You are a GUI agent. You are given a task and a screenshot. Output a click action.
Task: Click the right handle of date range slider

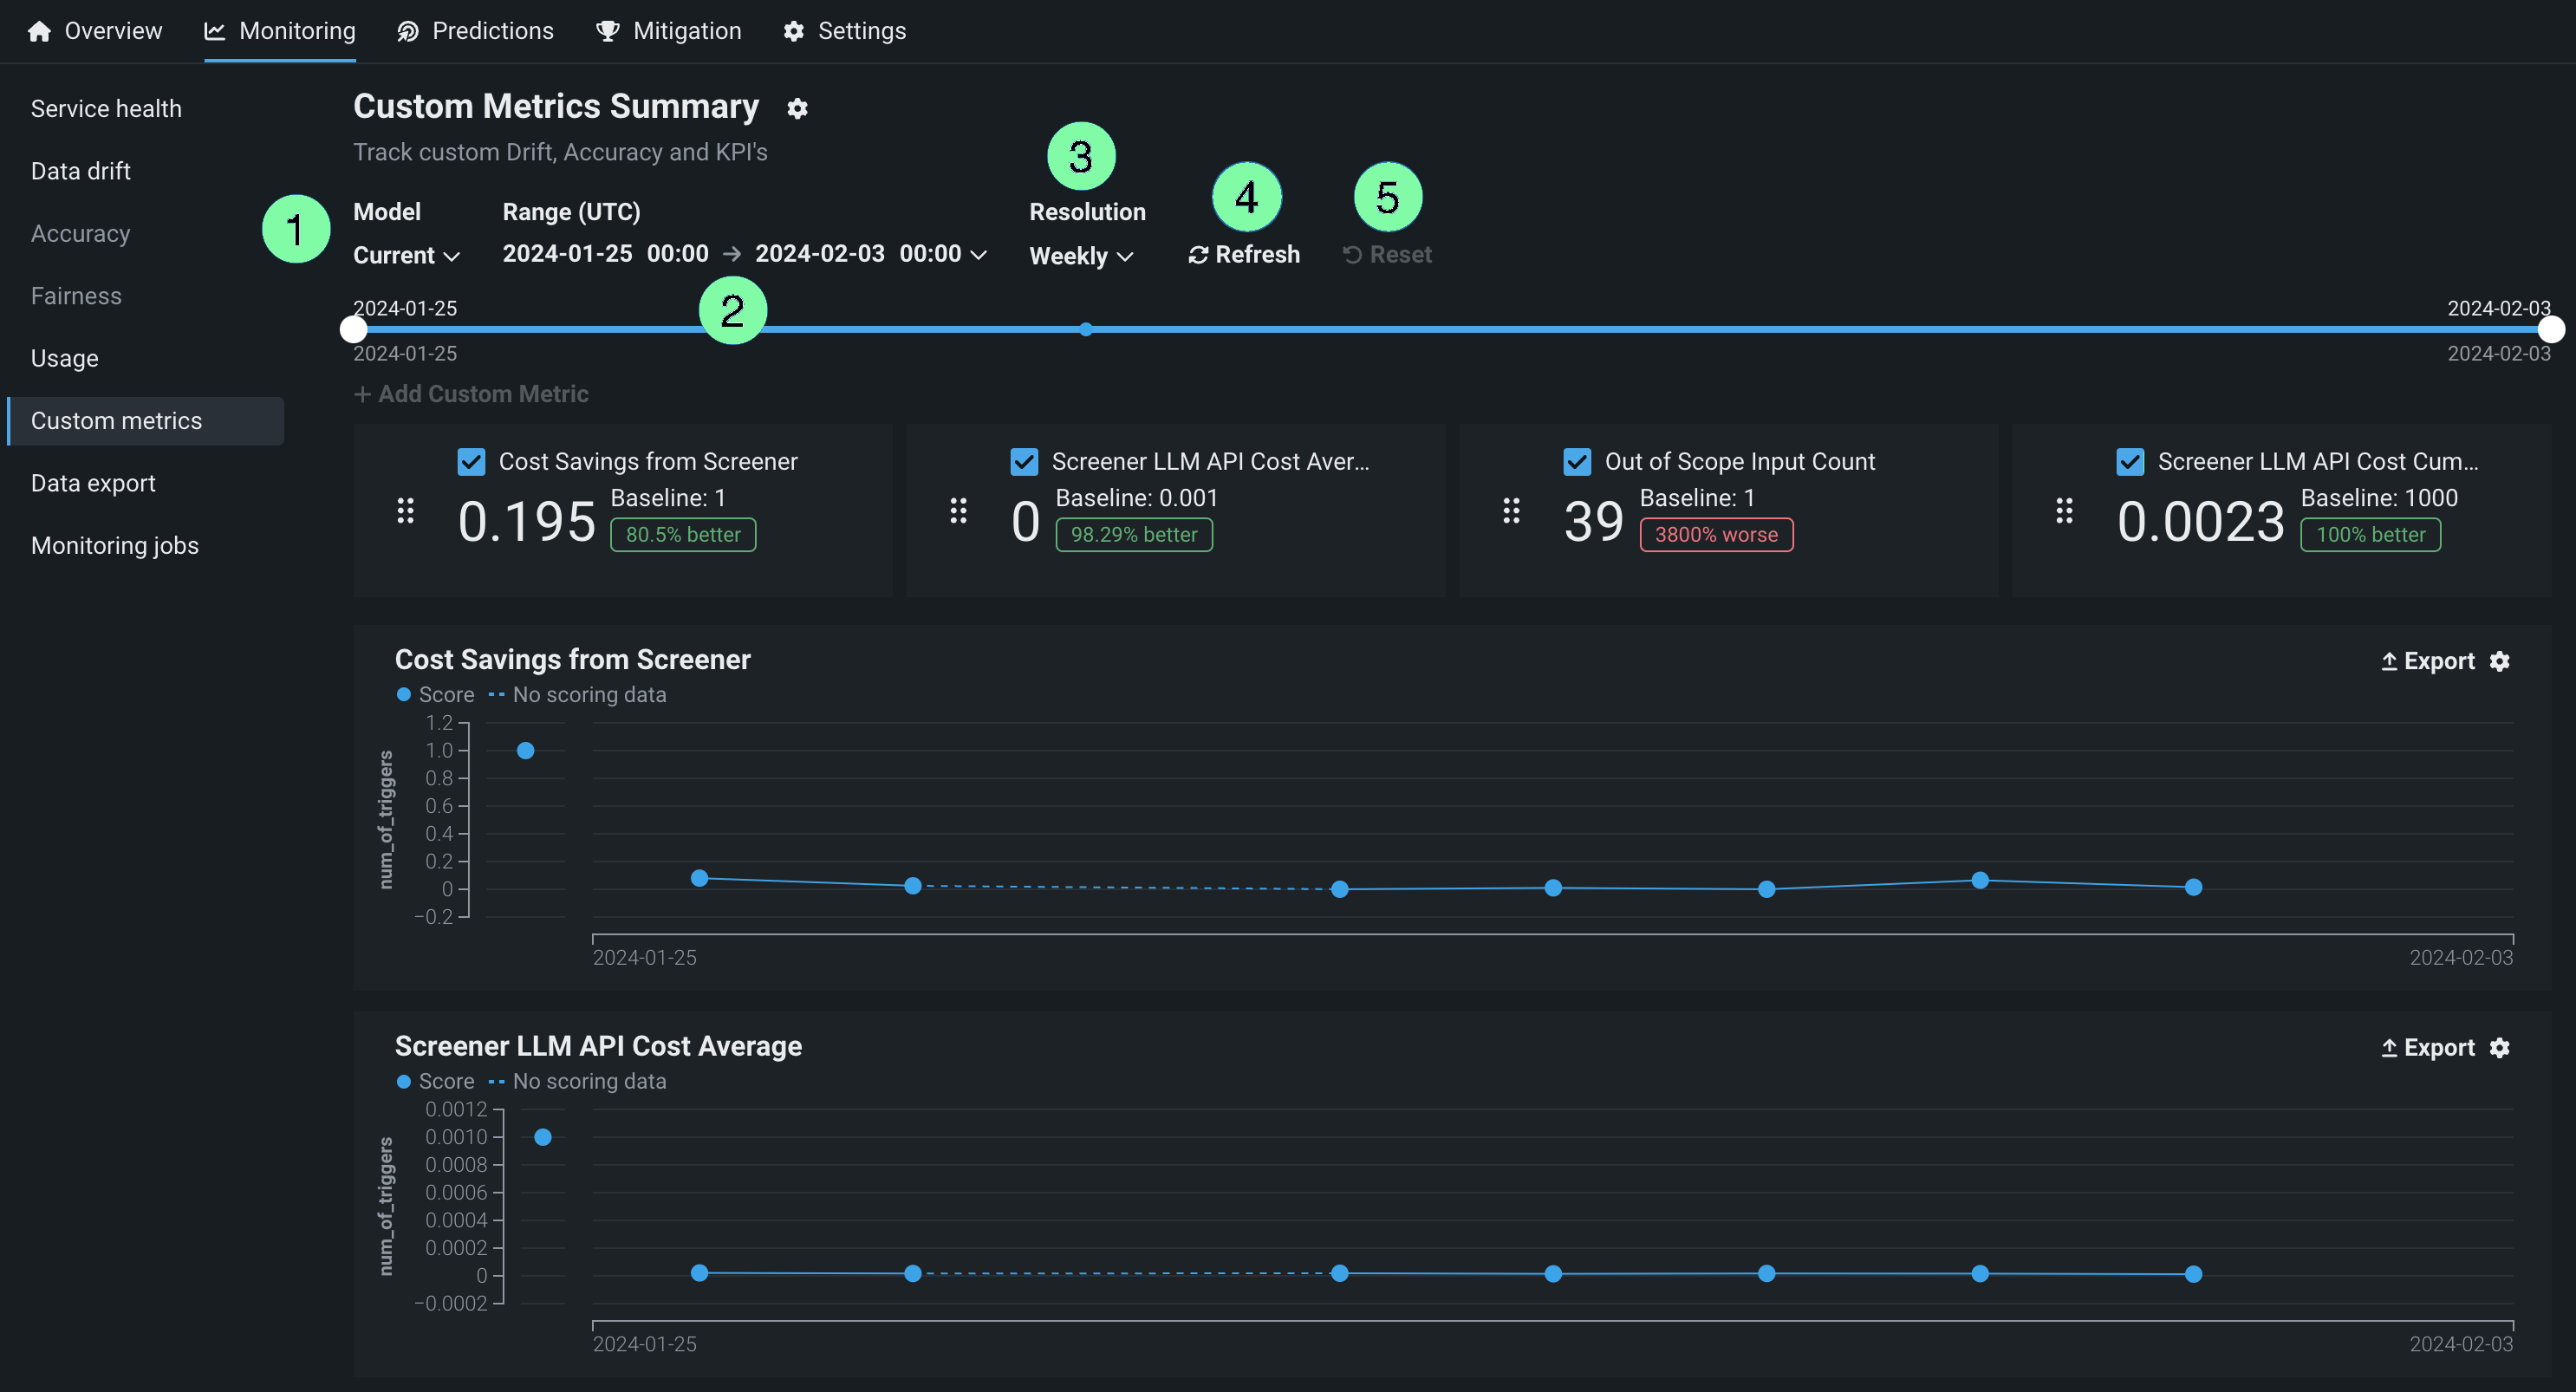point(2551,329)
